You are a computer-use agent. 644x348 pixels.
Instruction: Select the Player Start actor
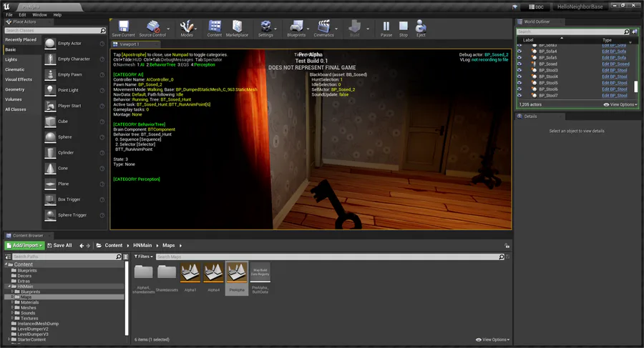click(74, 106)
